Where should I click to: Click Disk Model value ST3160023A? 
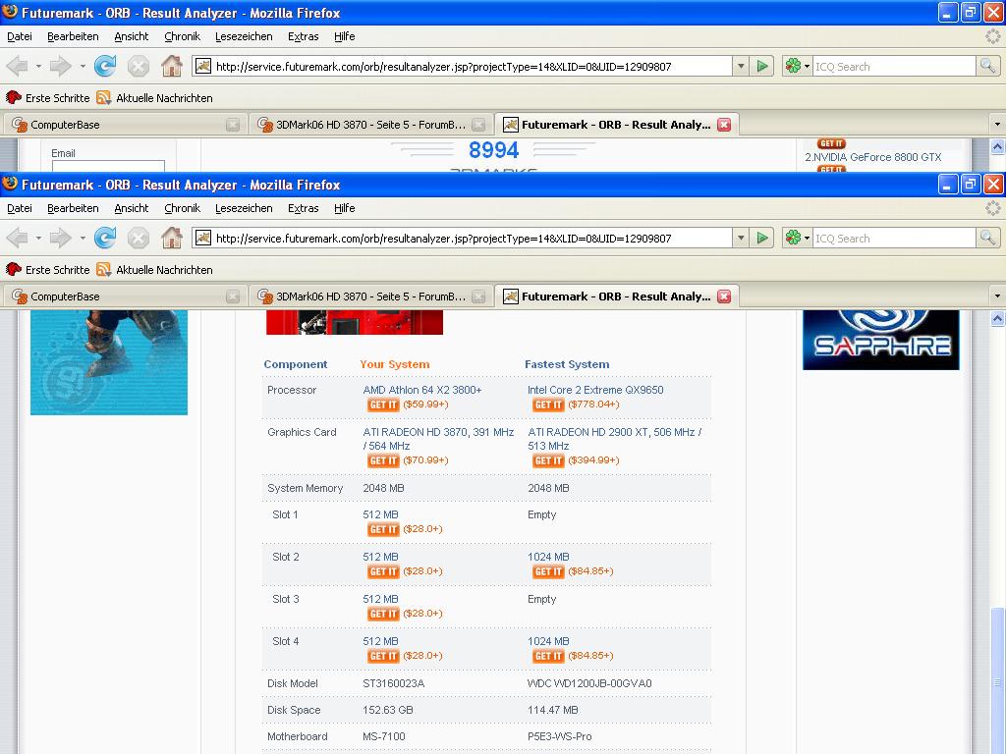[x=393, y=683]
